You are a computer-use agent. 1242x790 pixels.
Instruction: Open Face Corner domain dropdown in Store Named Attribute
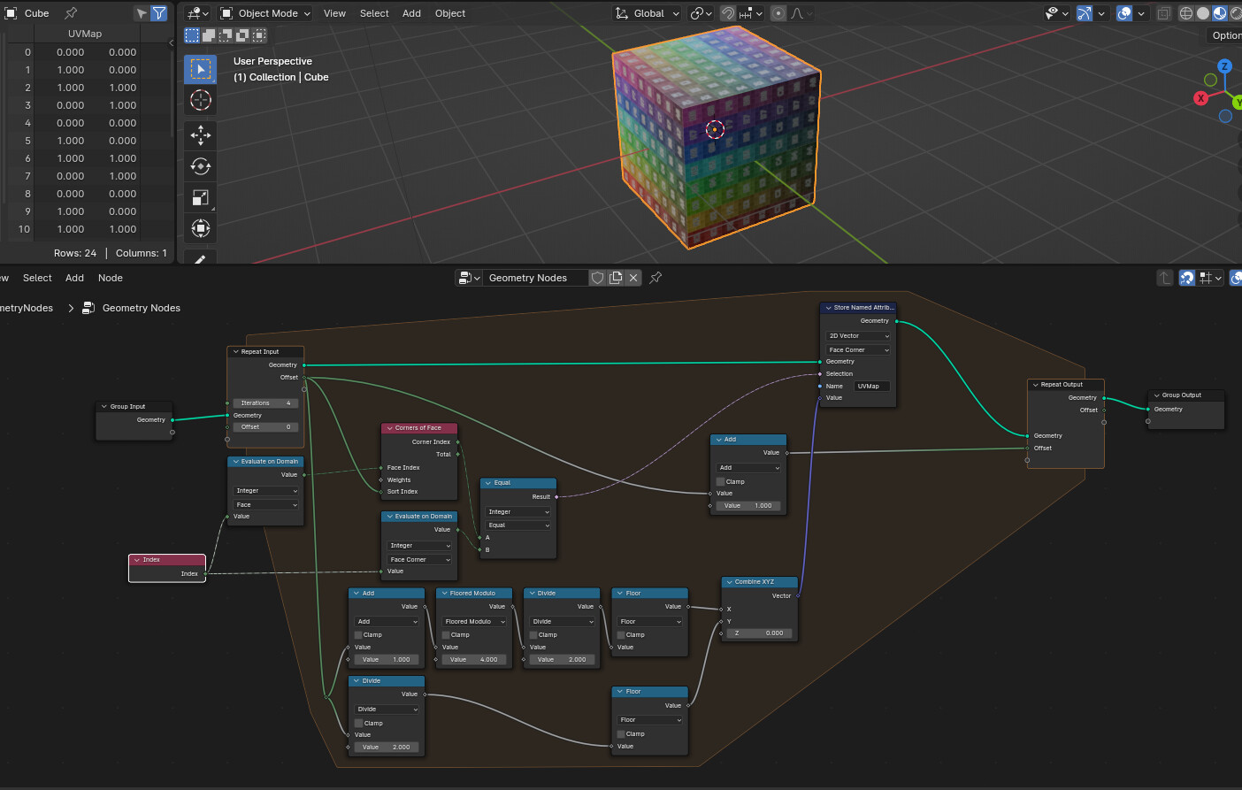pyautogui.click(x=858, y=350)
